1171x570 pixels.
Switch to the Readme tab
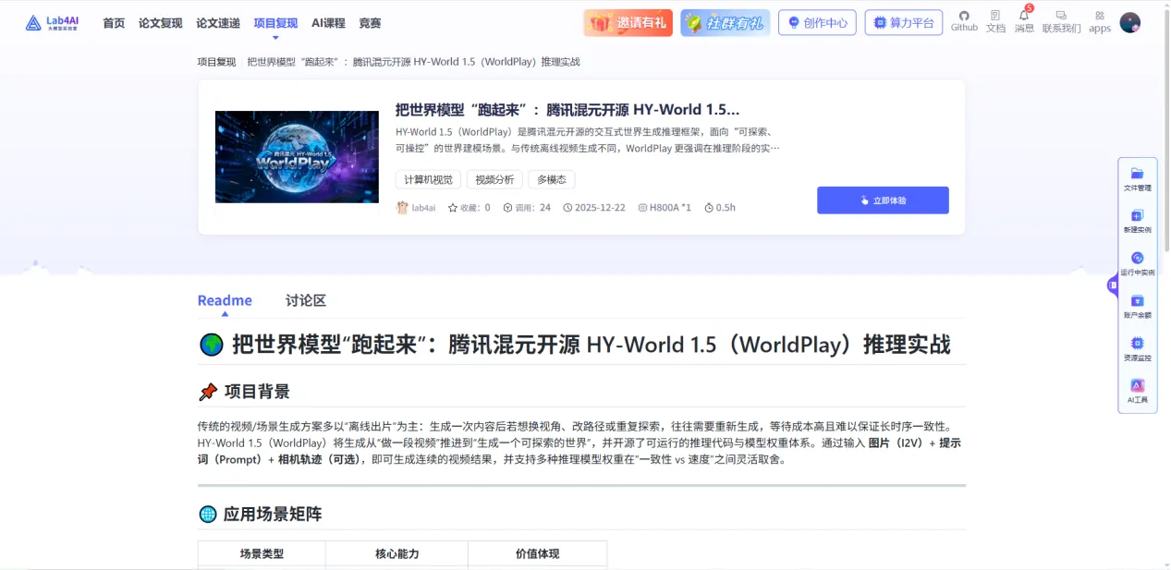pos(225,300)
